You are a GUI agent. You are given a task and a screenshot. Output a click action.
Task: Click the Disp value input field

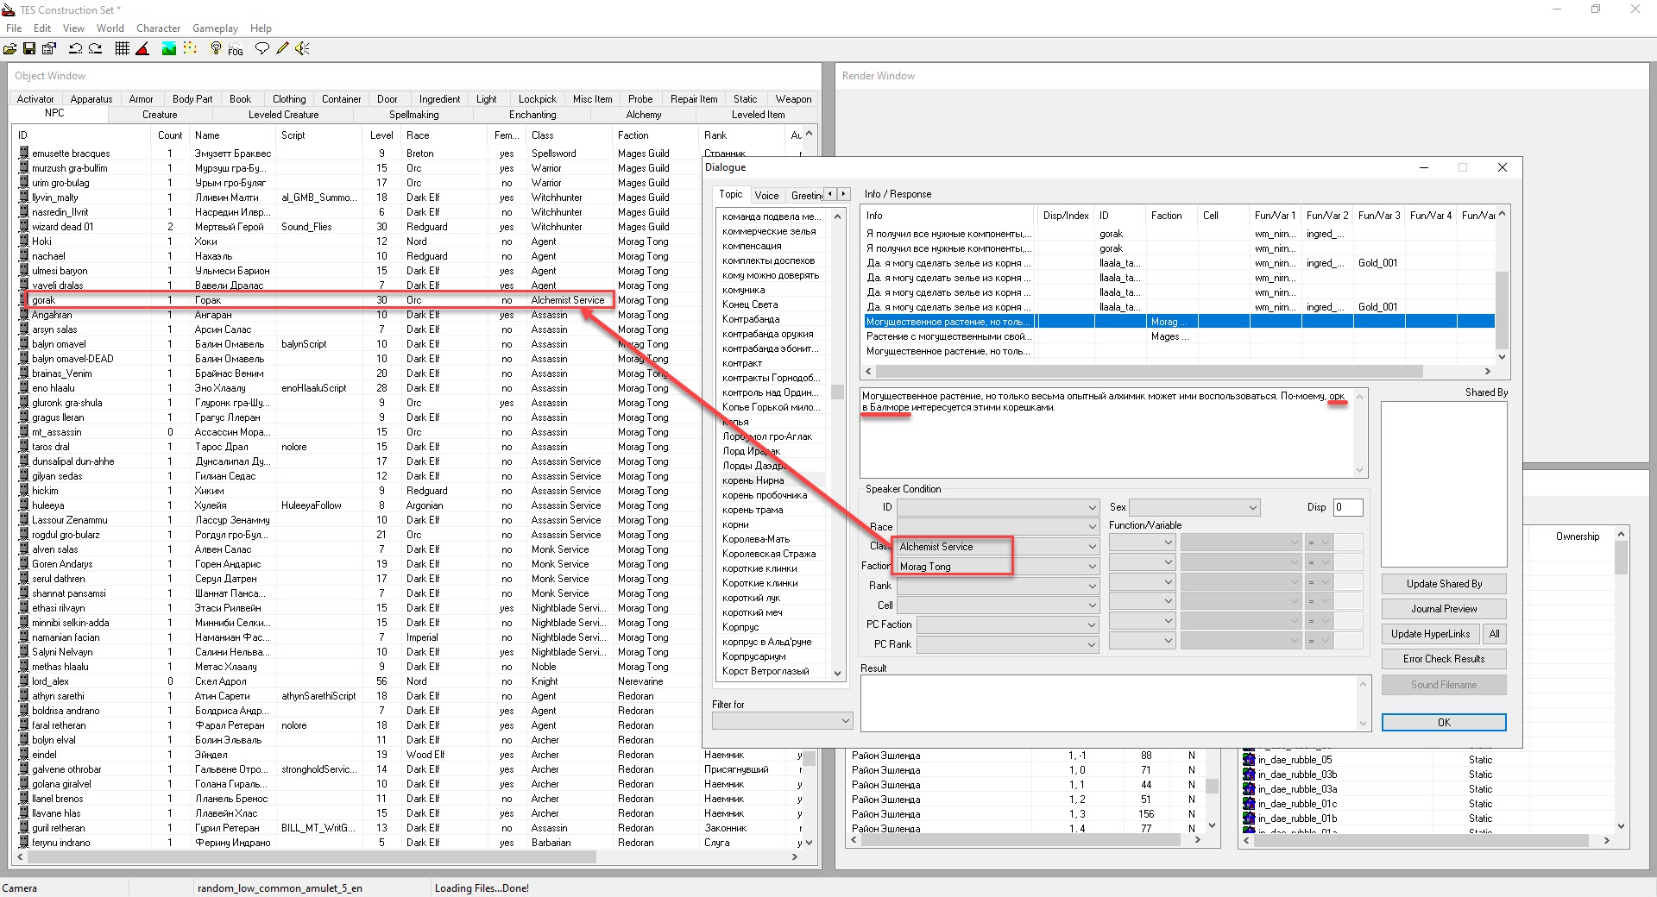(x=1347, y=507)
